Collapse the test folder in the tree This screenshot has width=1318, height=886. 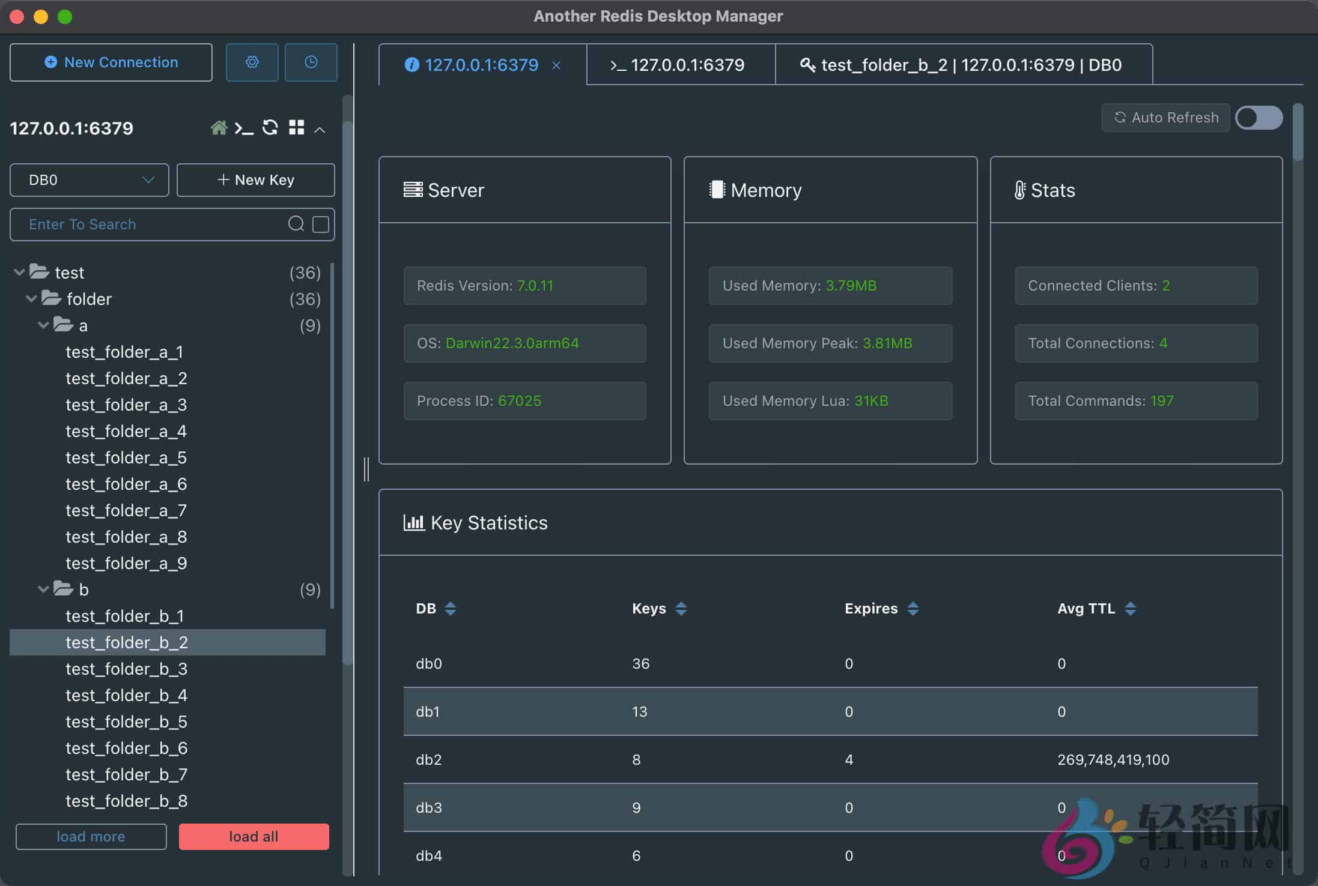[x=19, y=271]
